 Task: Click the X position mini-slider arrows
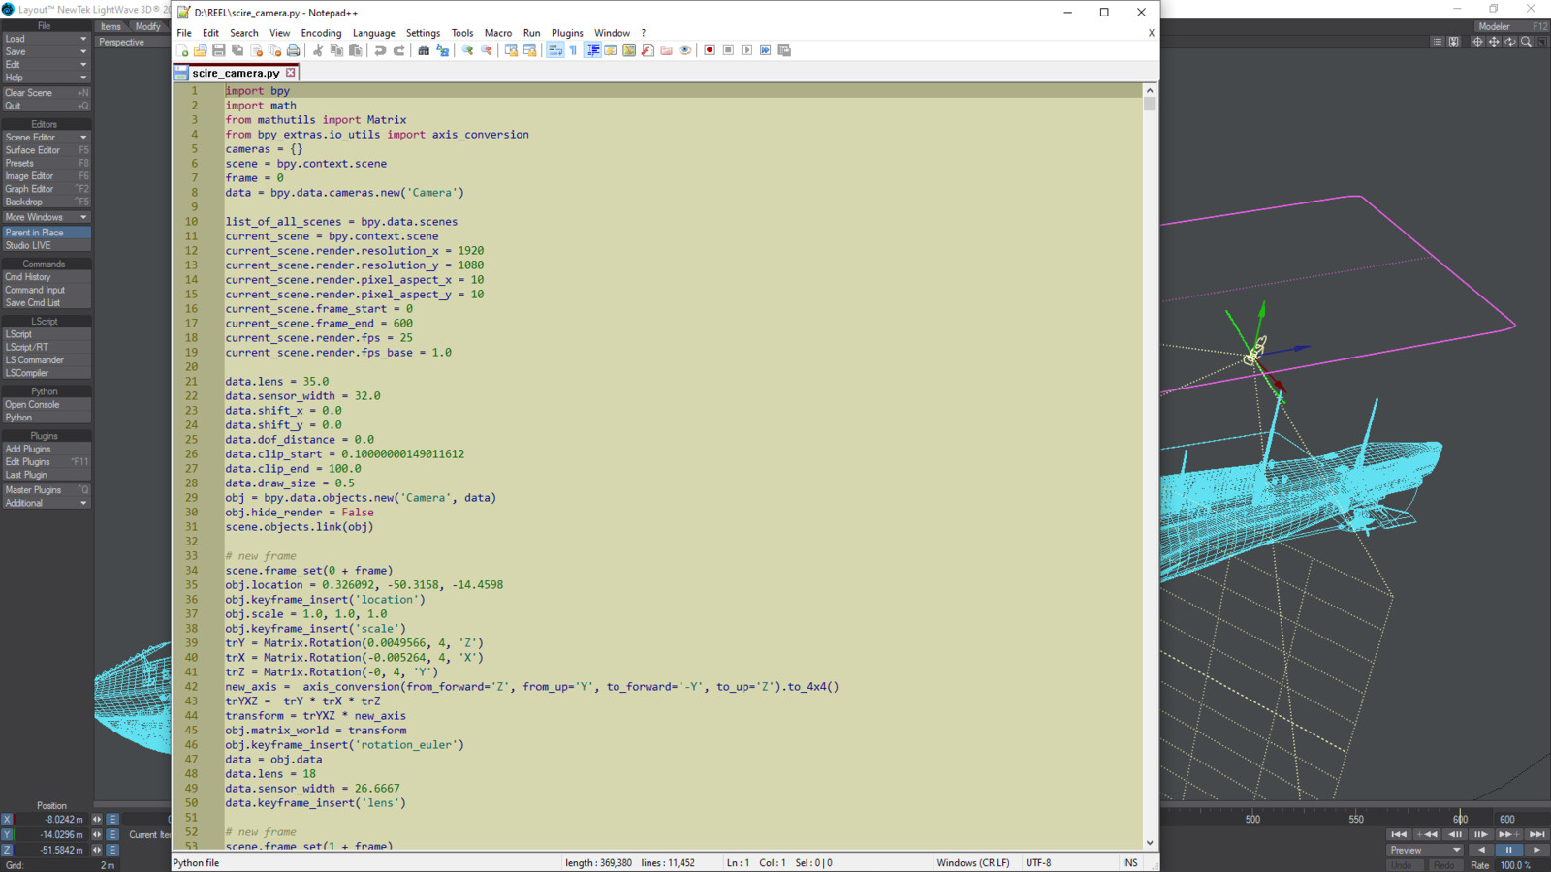[x=97, y=820]
